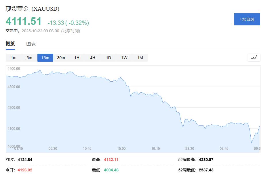Switch to the 30m interval
Screen dimensions: 261x174
pyautogui.click(x=61, y=58)
